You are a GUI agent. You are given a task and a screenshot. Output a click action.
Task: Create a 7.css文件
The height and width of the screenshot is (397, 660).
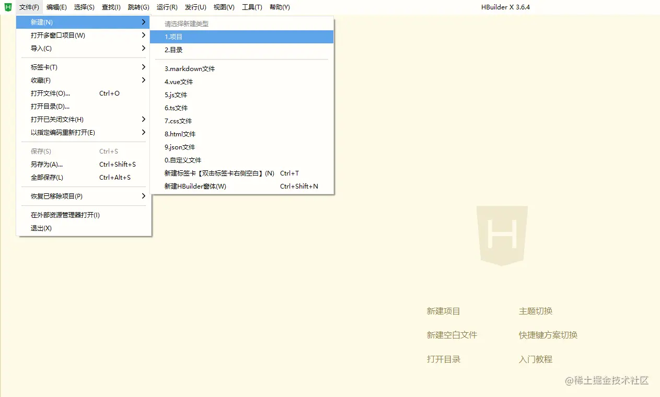[241, 121]
